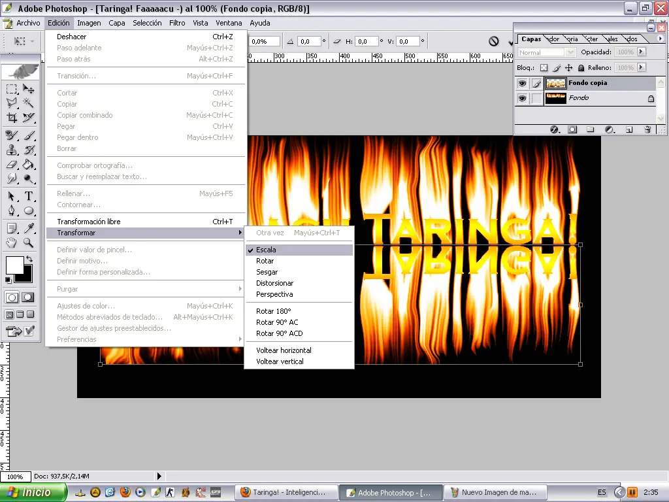Add layer style icon in Capas panel
The height and width of the screenshot is (502, 669).
pos(554,129)
